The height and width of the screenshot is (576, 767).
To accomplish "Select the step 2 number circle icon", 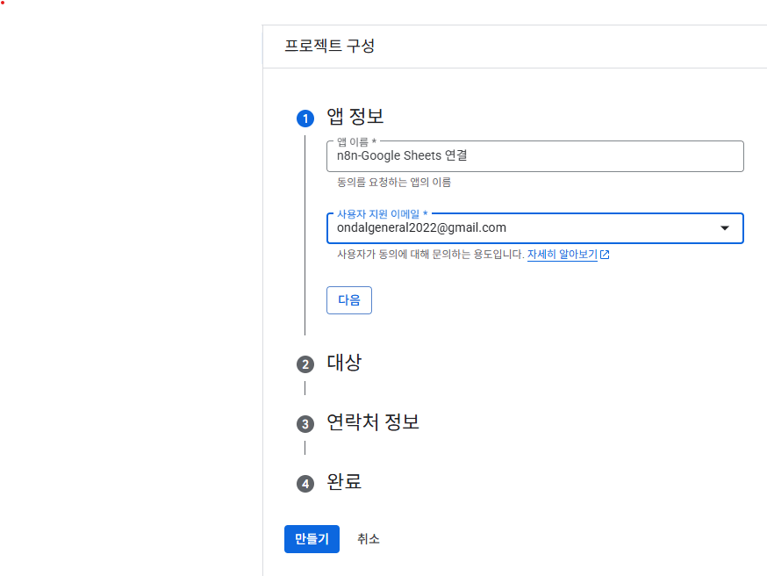I will (305, 364).
